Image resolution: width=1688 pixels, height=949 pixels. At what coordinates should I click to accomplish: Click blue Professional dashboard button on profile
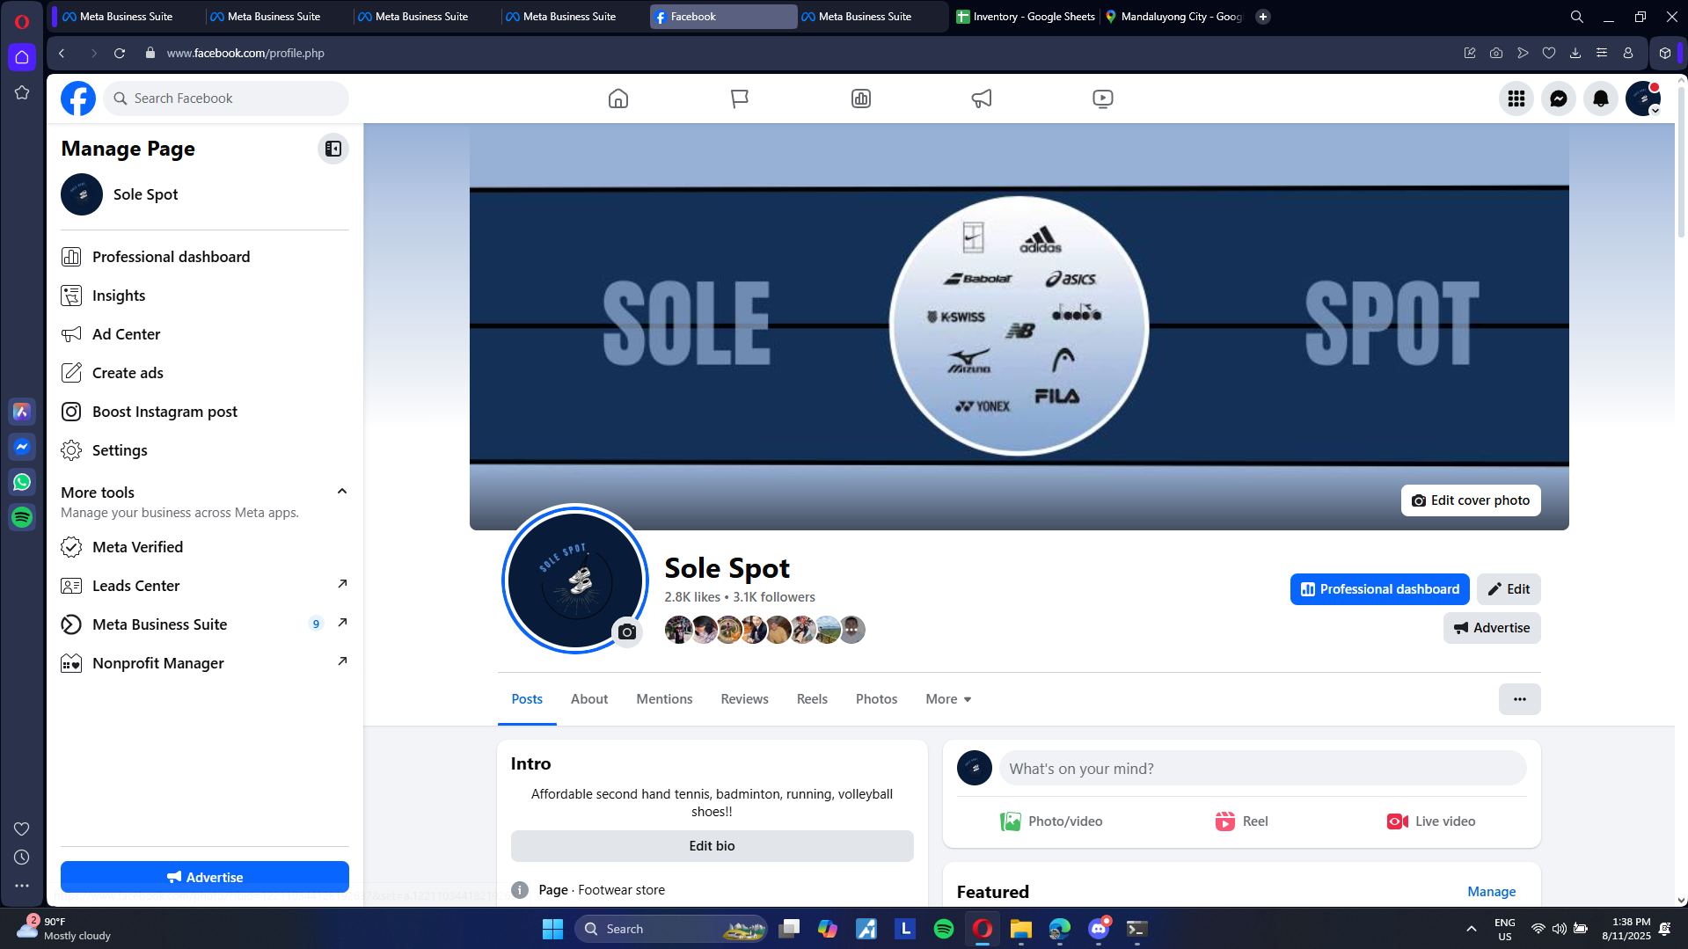point(1379,589)
